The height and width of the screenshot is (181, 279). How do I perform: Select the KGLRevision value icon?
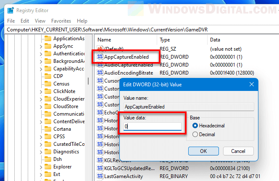(100, 160)
